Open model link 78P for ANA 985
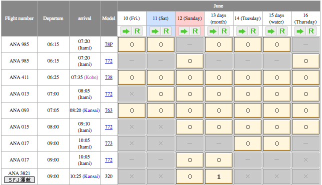322x185 pixels. [108, 44]
